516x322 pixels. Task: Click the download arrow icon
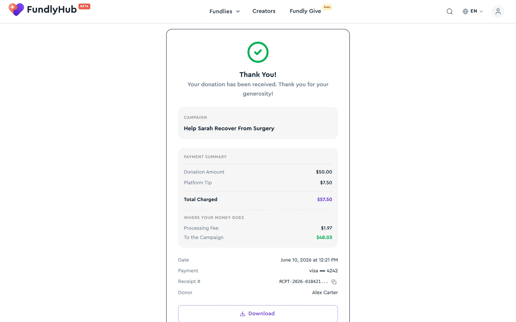click(243, 314)
